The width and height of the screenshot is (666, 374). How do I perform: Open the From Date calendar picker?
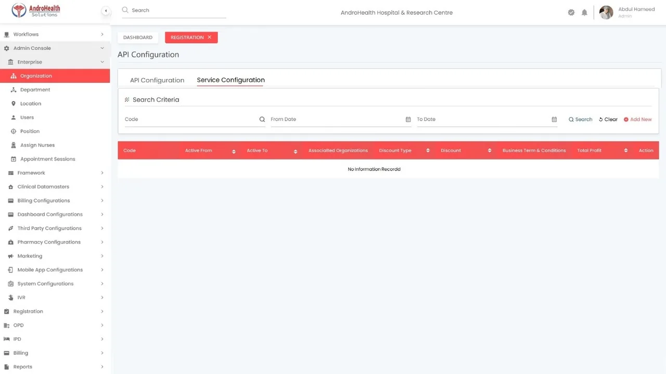pyautogui.click(x=408, y=119)
